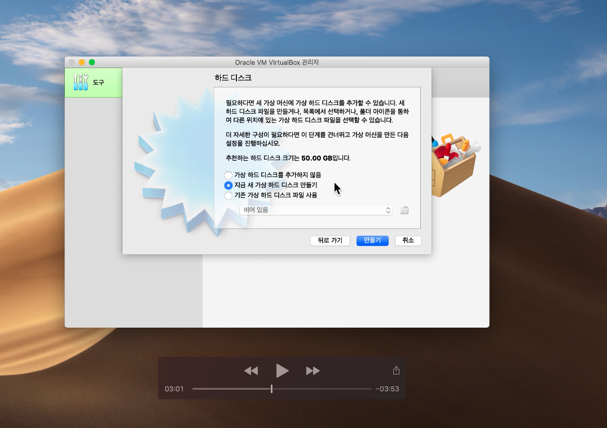Click the 하드 디스크 dialog heading
607x428 pixels.
tap(233, 78)
